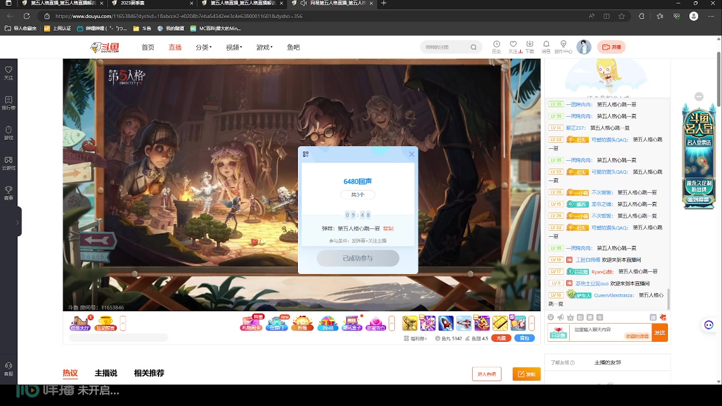Image resolution: width=722 pixels, height=406 pixels.
Task: Go to 首页 home
Action: [148, 47]
